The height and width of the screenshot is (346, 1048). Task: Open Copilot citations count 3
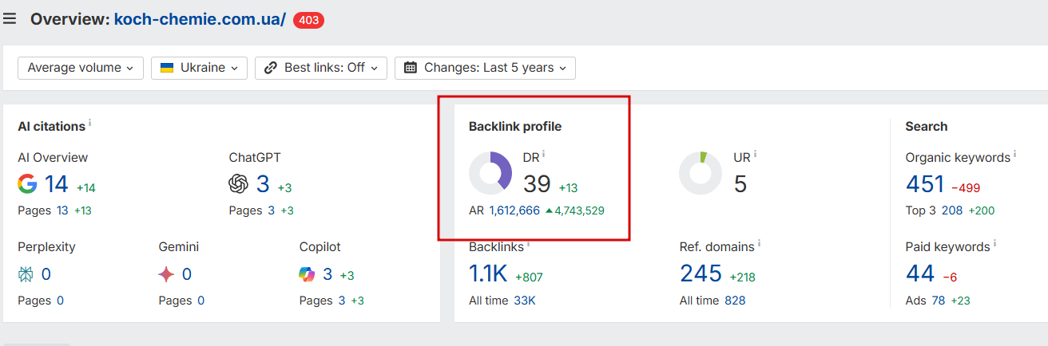point(327,274)
